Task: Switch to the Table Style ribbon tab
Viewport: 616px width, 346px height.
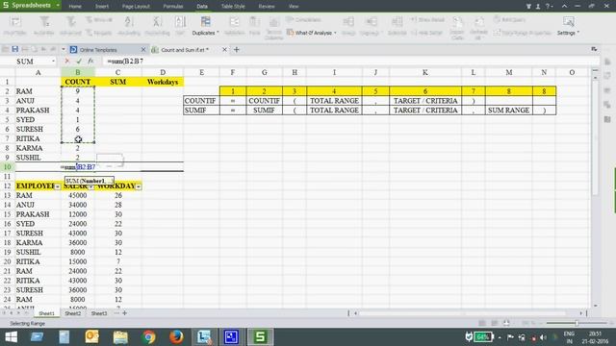Action: (233, 7)
